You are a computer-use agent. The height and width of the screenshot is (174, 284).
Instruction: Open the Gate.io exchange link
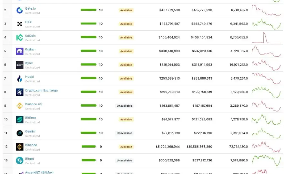tap(30, 8)
